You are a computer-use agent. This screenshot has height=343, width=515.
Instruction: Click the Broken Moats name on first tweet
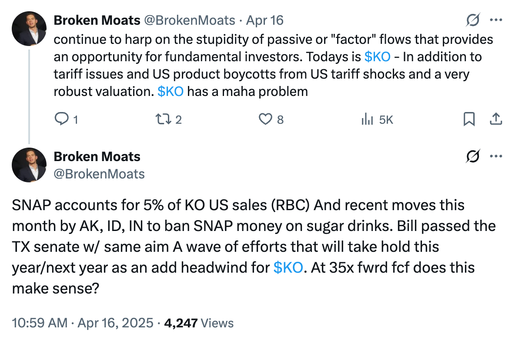97,20
